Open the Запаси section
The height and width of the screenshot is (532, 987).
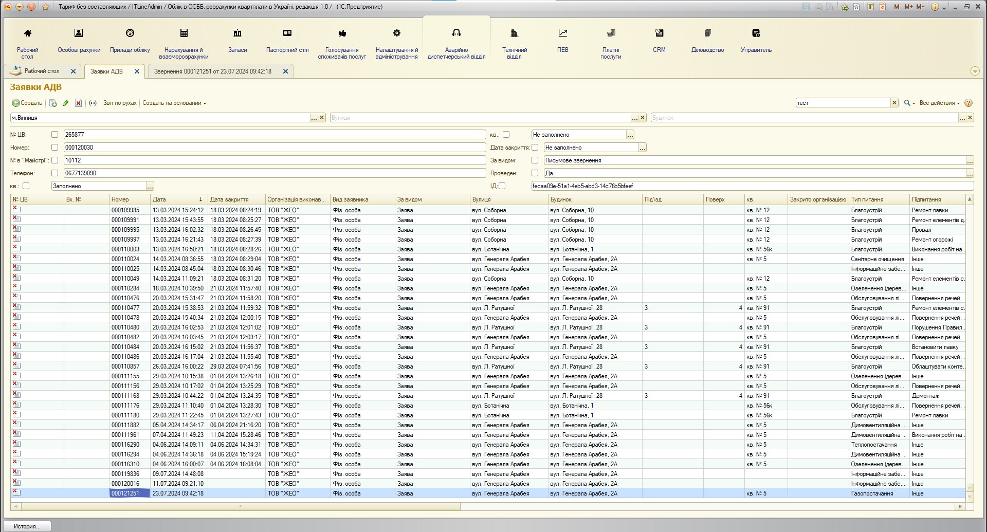pyautogui.click(x=237, y=40)
